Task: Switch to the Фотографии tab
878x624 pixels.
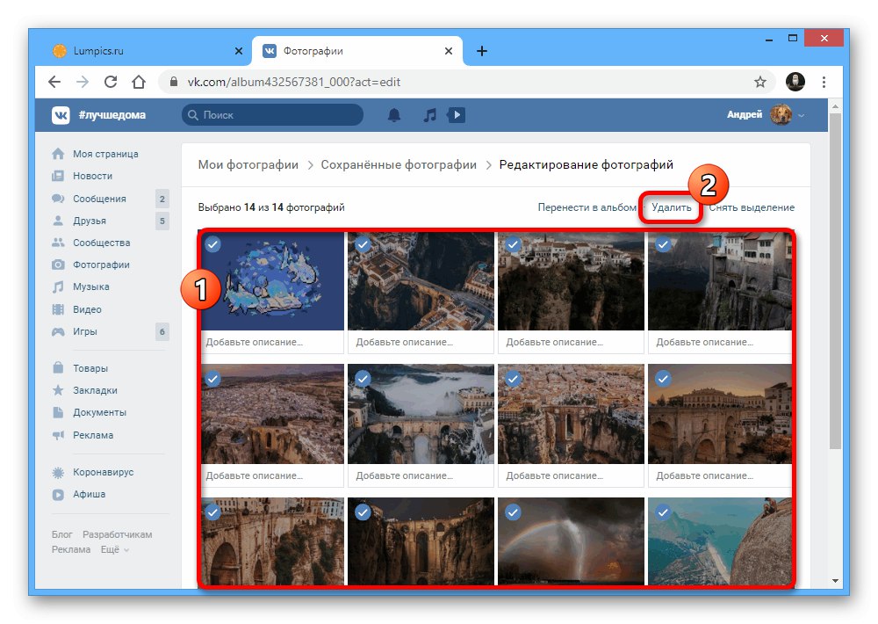Action: 357,51
